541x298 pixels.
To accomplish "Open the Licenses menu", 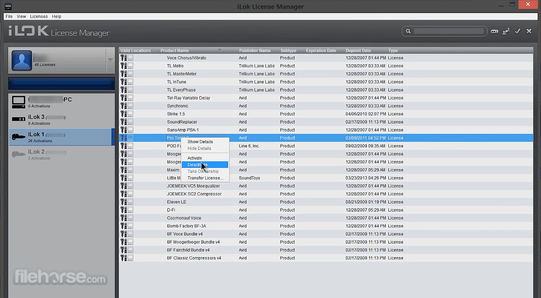I will (39, 17).
